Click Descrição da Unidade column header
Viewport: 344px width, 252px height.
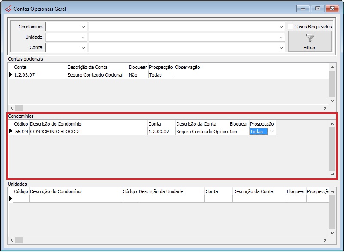point(171,191)
